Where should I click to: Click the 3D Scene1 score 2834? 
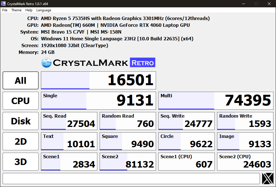point(69,162)
